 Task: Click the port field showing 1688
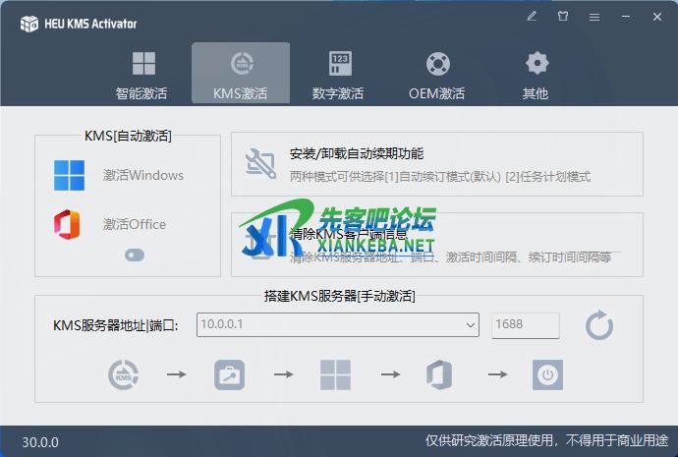tap(525, 324)
